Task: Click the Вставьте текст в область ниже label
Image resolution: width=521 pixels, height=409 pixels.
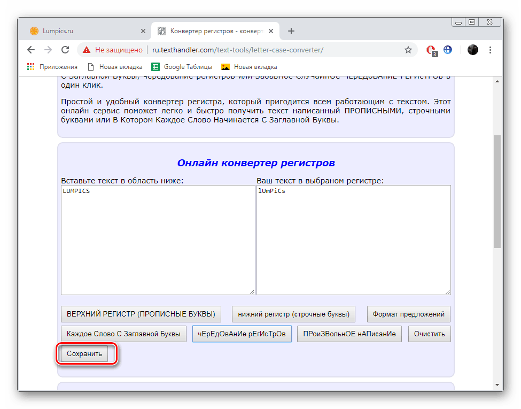Action: (x=122, y=181)
